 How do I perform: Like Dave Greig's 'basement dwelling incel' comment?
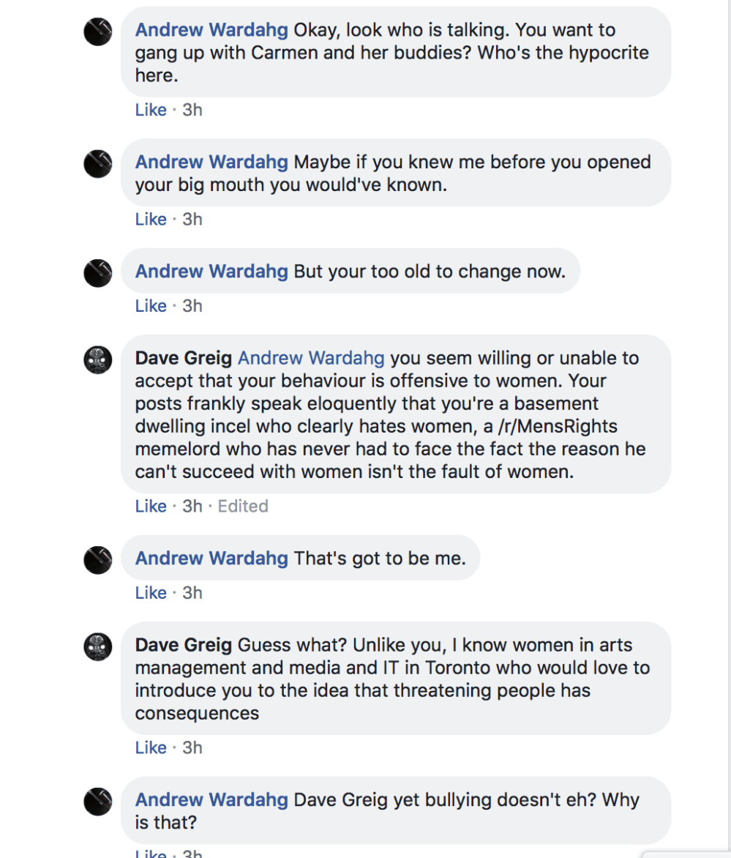(150, 505)
